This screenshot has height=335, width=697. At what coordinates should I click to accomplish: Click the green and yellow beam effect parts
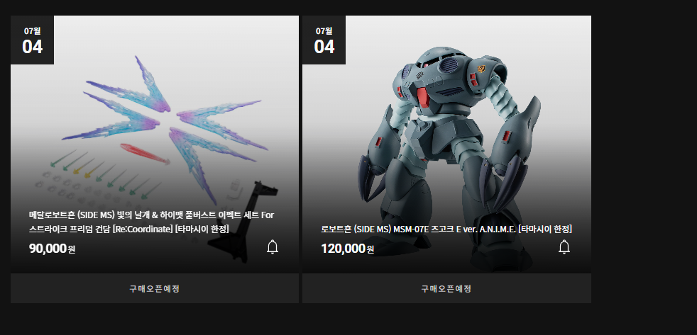(105, 176)
